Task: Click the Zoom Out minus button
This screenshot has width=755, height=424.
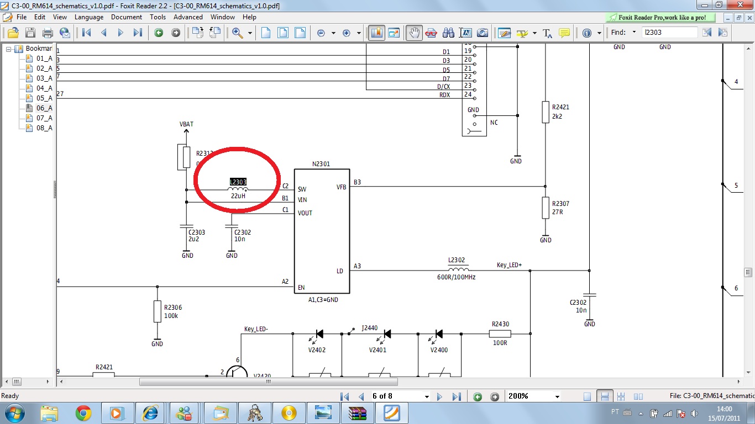Action: click(321, 33)
